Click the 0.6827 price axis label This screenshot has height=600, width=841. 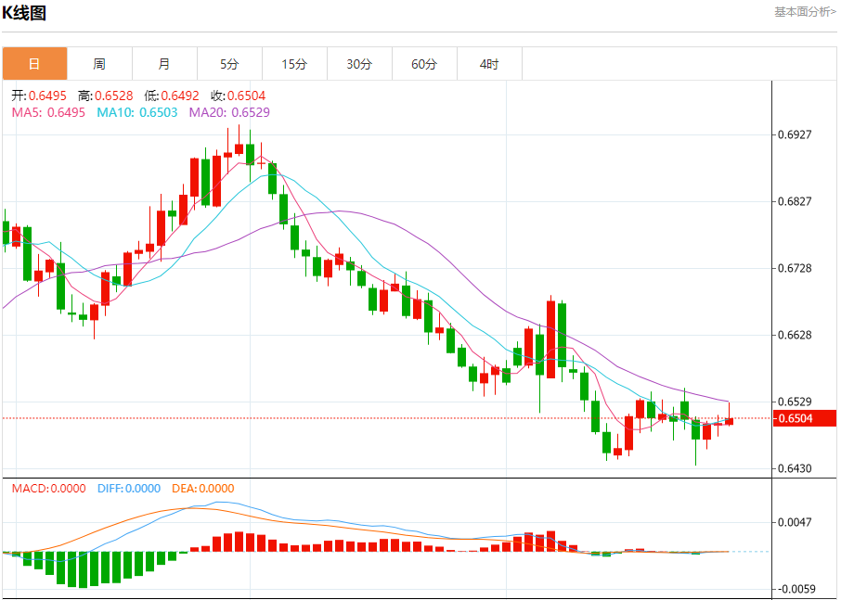tap(795, 201)
